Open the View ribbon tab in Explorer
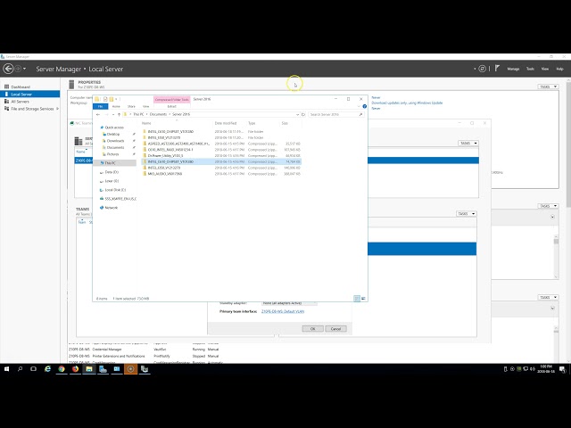The height and width of the screenshot is (428, 571). [x=146, y=106]
